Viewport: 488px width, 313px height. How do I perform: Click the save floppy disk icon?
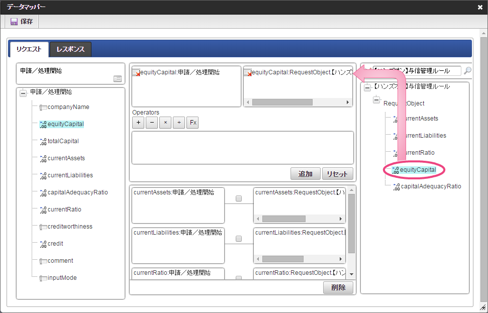14,22
